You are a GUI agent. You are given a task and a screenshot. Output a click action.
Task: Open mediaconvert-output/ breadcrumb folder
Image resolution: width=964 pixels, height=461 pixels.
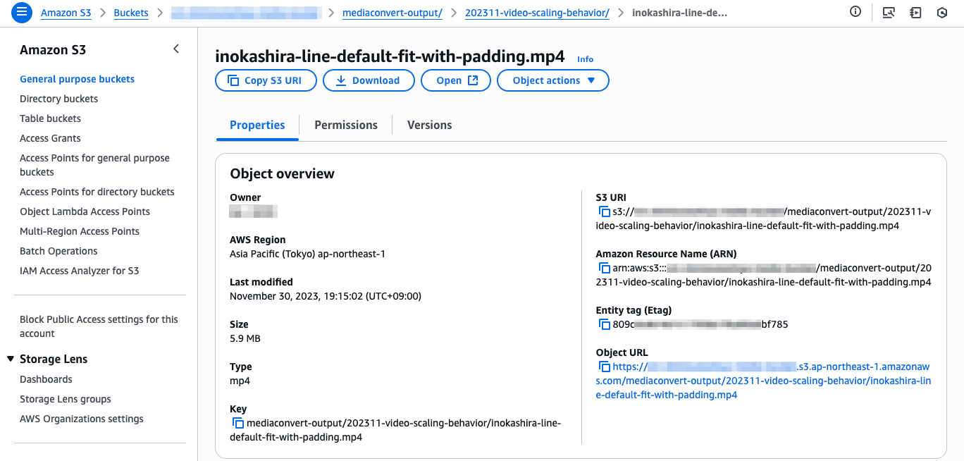(x=392, y=13)
